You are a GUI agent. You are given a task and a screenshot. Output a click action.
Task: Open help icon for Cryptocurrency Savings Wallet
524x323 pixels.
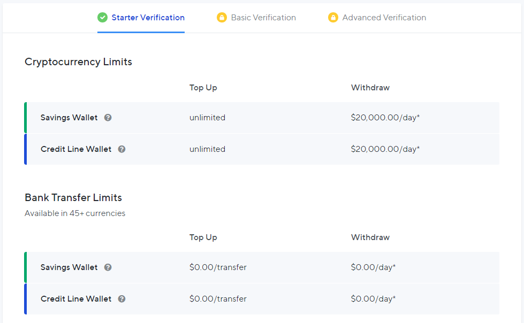[108, 118]
